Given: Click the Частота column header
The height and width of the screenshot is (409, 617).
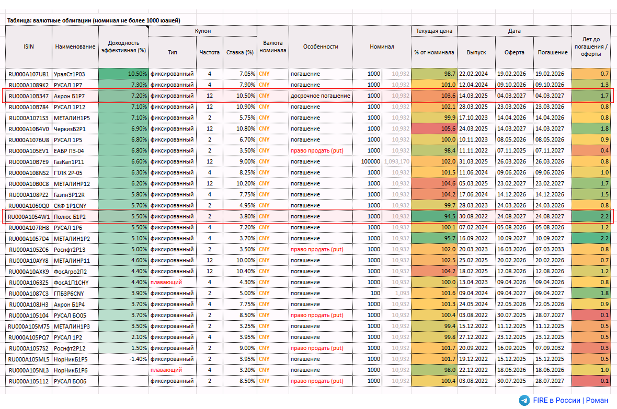Looking at the screenshot, I should (x=209, y=52).
